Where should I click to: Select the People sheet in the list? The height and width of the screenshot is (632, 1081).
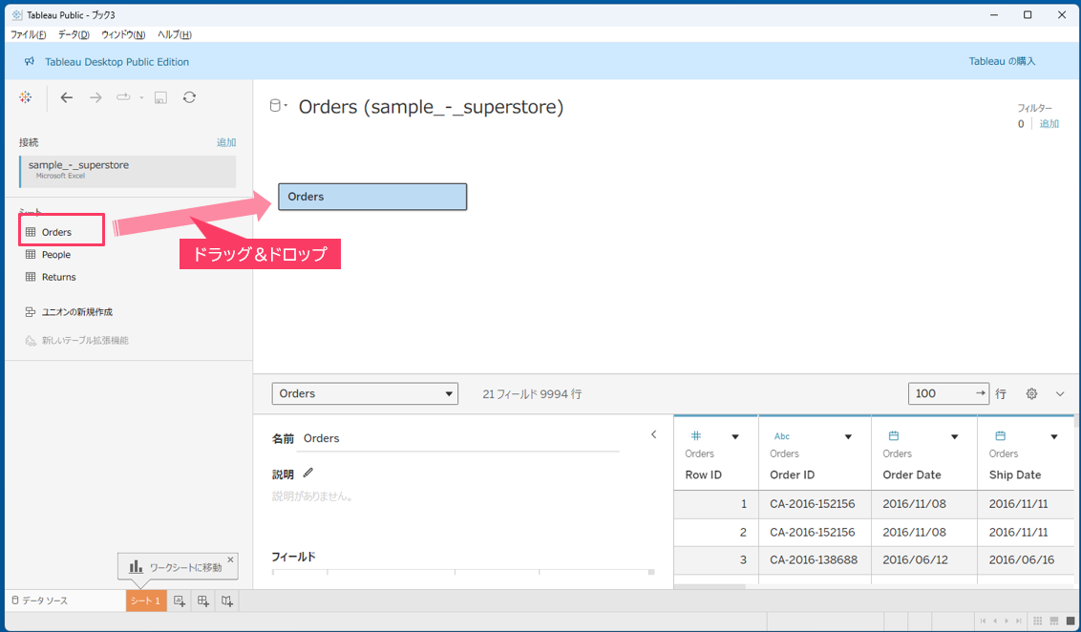(55, 255)
